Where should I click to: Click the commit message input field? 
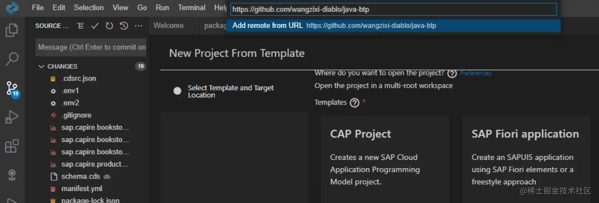[91, 47]
